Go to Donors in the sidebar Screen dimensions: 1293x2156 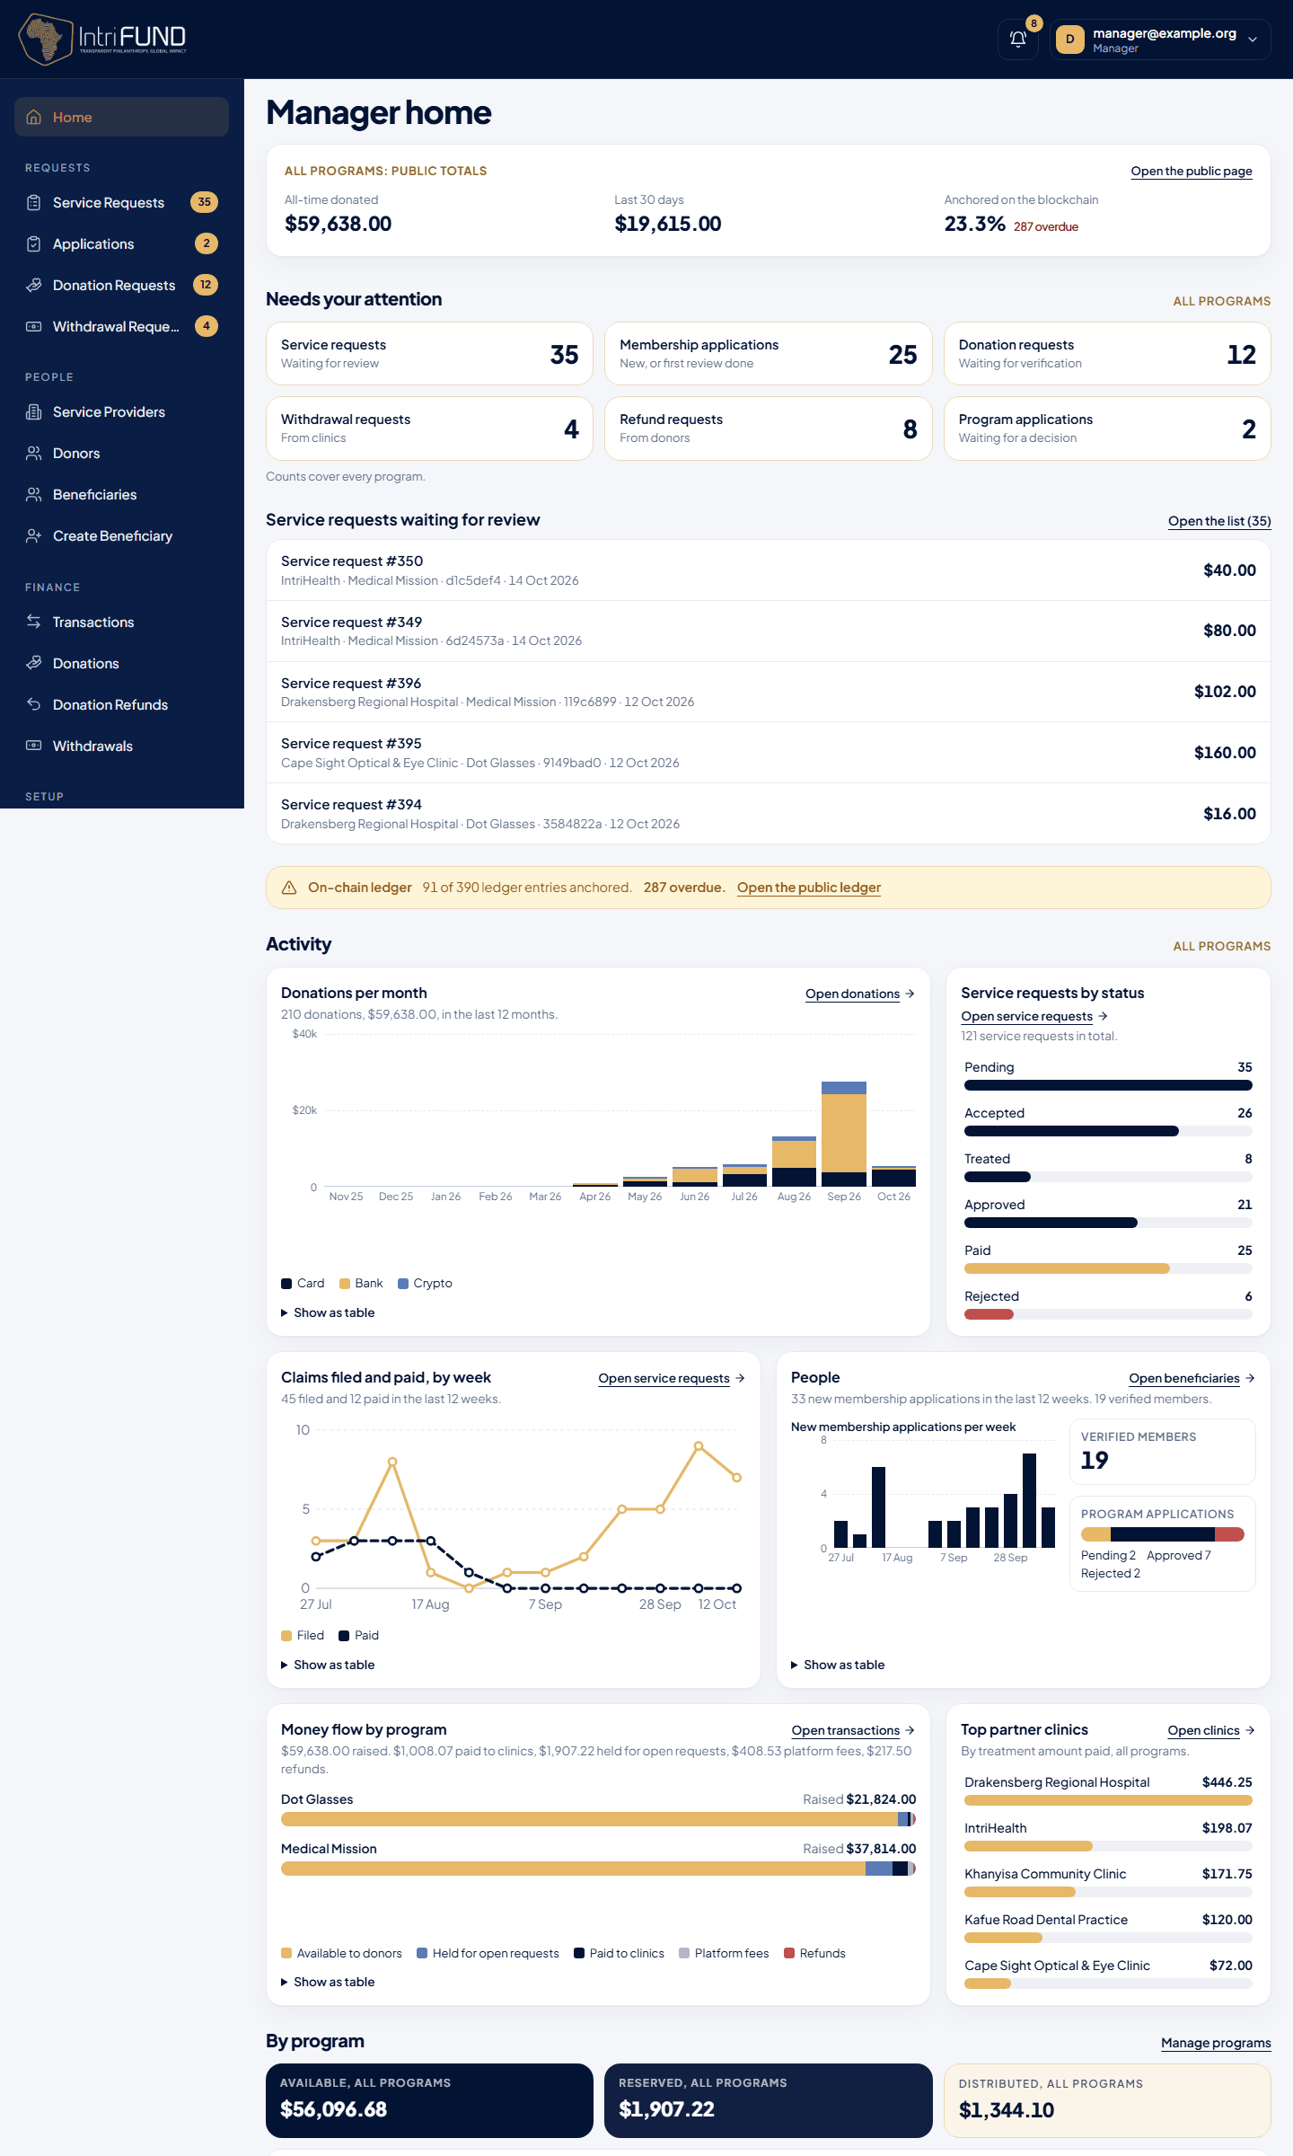(x=121, y=453)
